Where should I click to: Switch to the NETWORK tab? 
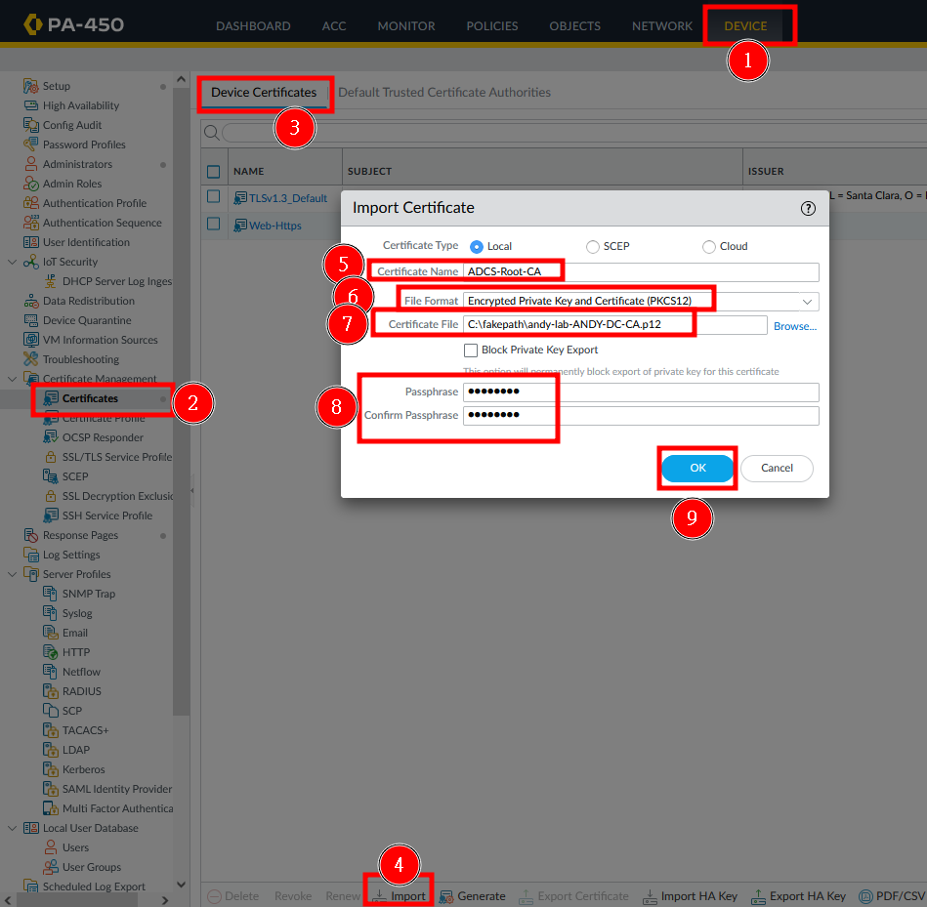662,26
